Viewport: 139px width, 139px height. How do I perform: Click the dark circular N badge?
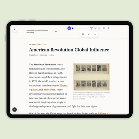(15, 109)
